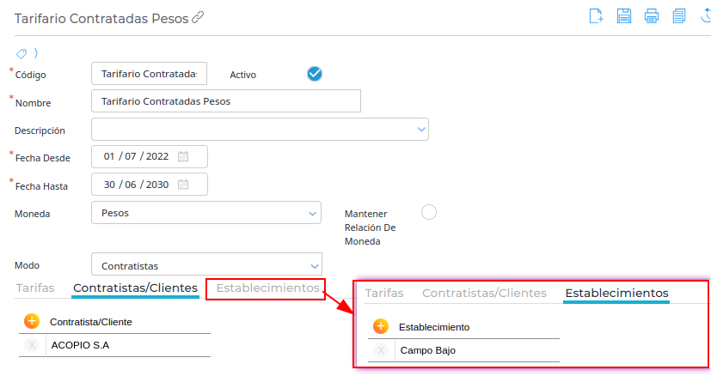
Task: Click the new document icon
Action: [x=596, y=15]
